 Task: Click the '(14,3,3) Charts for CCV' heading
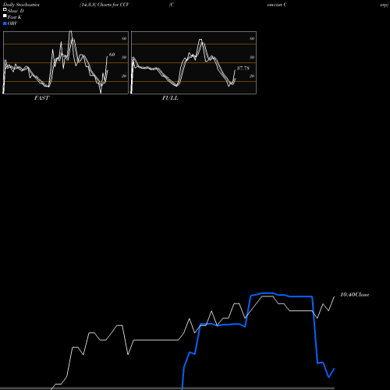(x=105, y=5)
